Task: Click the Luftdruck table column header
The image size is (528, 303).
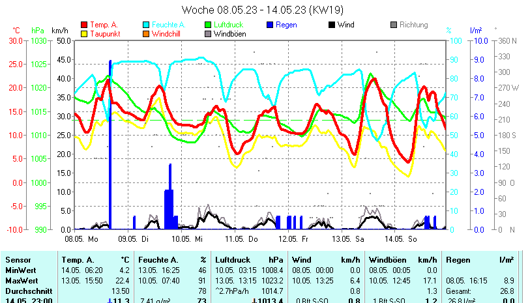Action: pos(234,259)
